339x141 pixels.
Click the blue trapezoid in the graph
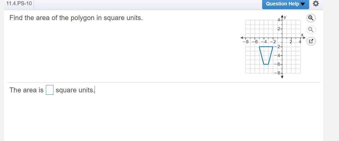266,55
